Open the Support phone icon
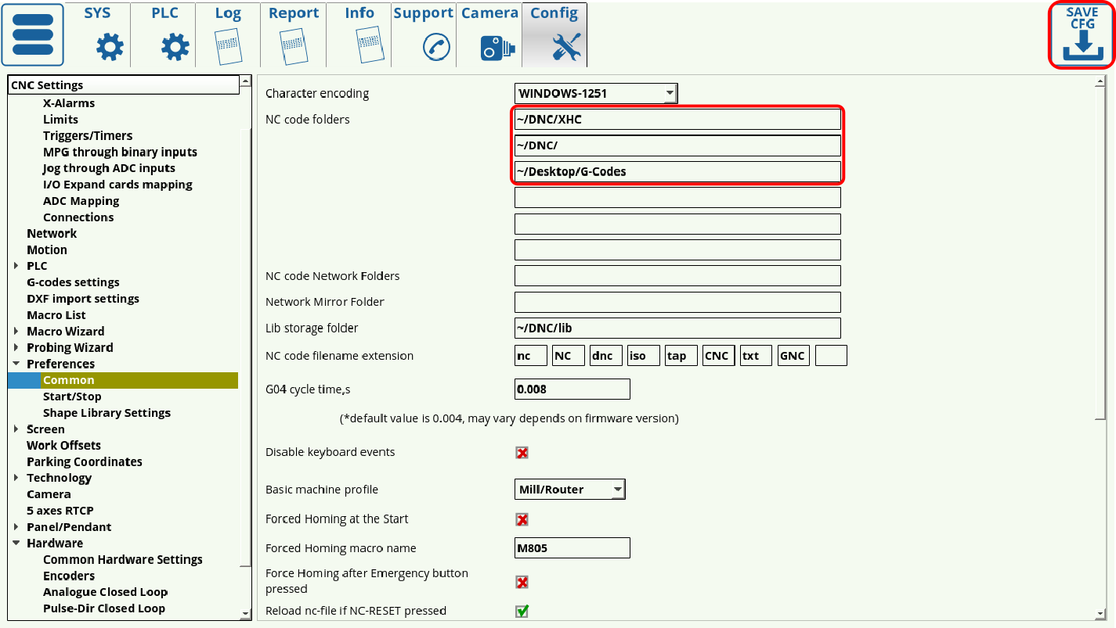The height and width of the screenshot is (628, 1116). point(435,47)
